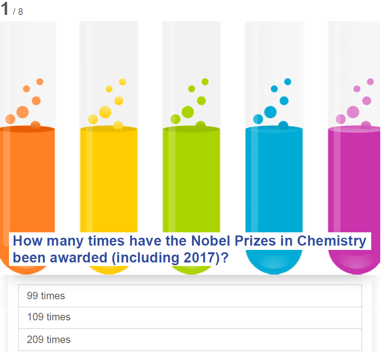Select the "109 times" answer option
This screenshot has width=381, height=352.
(190, 317)
